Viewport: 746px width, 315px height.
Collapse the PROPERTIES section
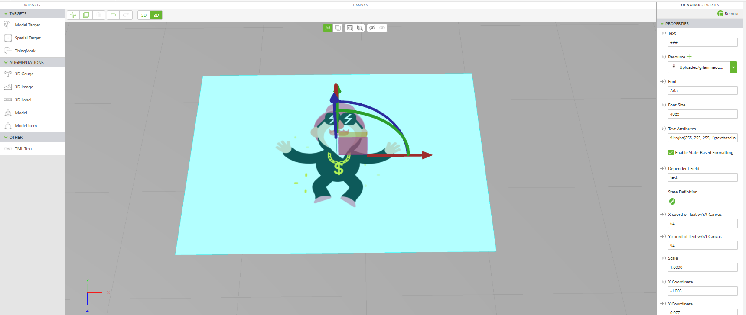[x=662, y=24]
